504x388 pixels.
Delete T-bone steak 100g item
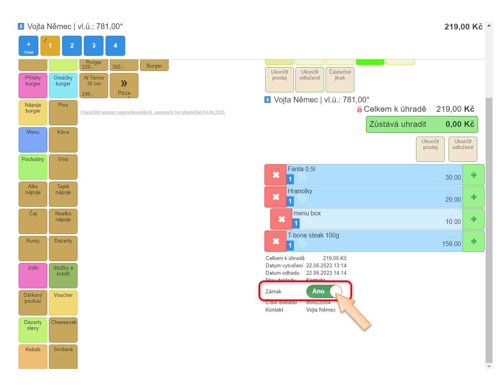pos(276,241)
